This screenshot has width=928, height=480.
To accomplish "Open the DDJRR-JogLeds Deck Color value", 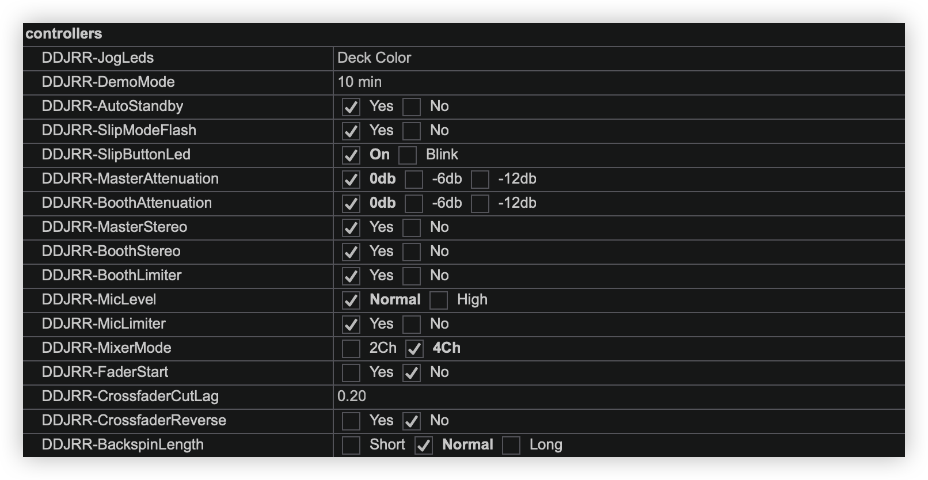I will 374,58.
